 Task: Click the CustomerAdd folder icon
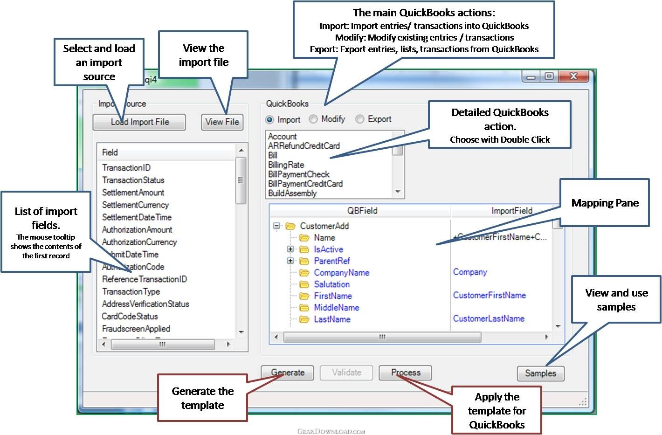point(290,226)
